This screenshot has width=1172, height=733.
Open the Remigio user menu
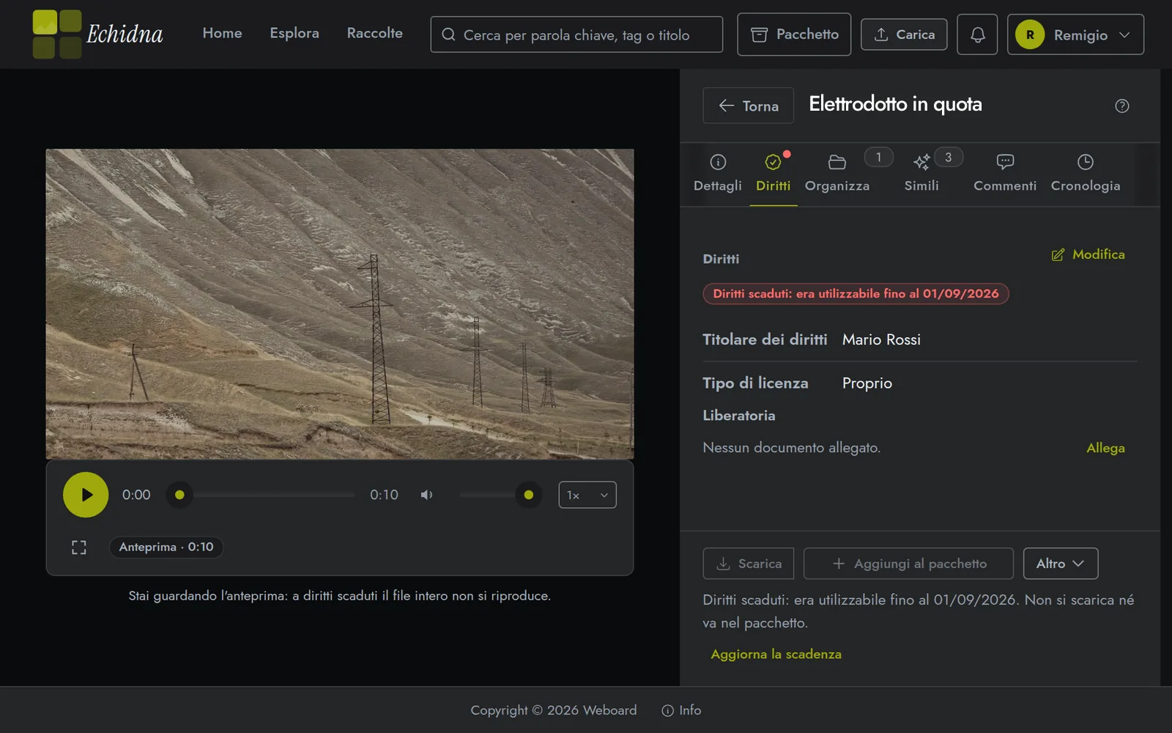(x=1075, y=34)
